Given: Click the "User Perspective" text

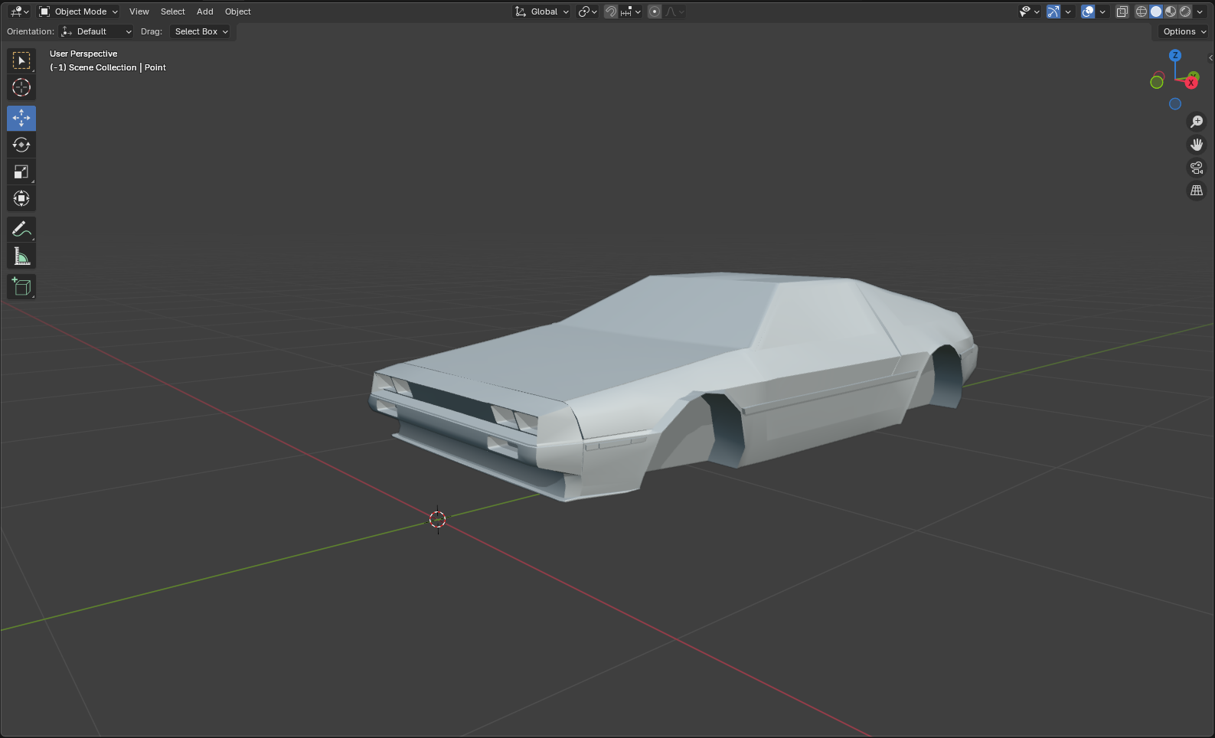Looking at the screenshot, I should (x=83, y=54).
